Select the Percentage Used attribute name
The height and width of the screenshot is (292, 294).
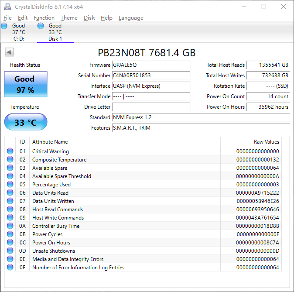pyautogui.click(x=51, y=185)
